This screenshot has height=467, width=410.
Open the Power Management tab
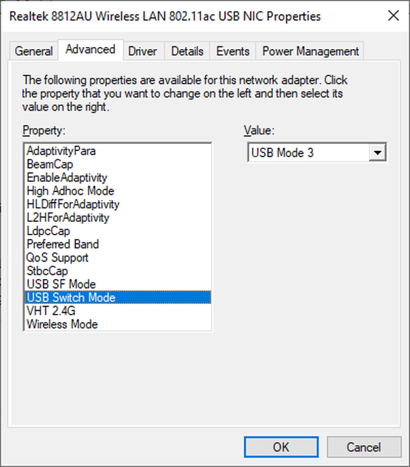coord(310,51)
